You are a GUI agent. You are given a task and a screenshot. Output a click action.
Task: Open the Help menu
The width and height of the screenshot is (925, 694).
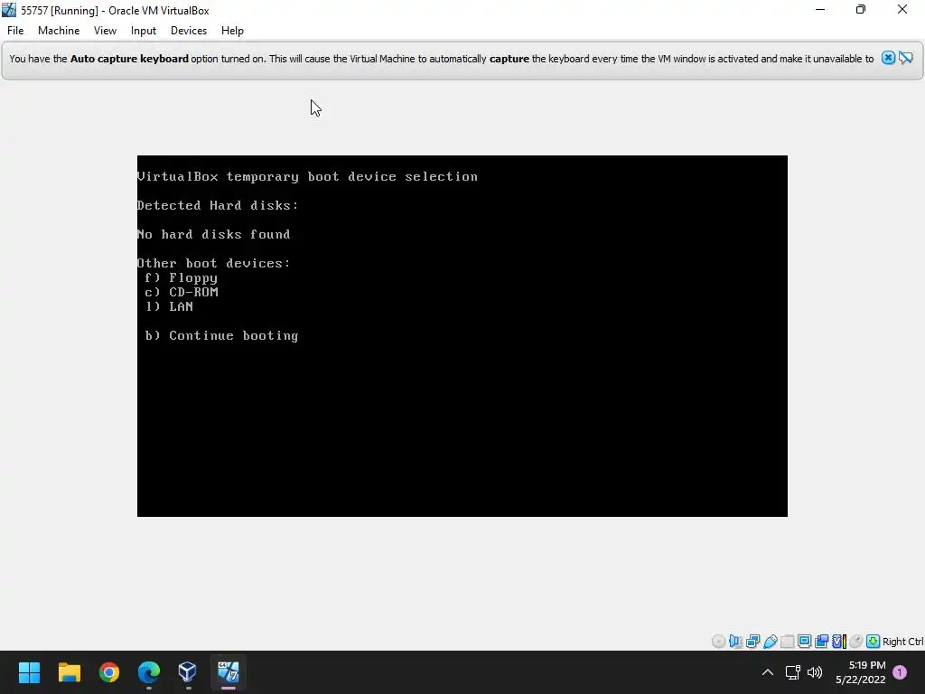(232, 31)
